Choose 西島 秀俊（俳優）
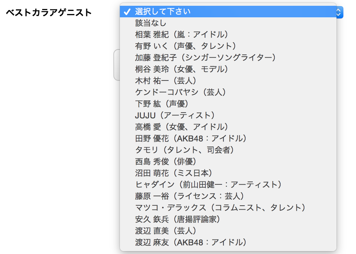This screenshot has height=254, width=356. (x=228, y=162)
